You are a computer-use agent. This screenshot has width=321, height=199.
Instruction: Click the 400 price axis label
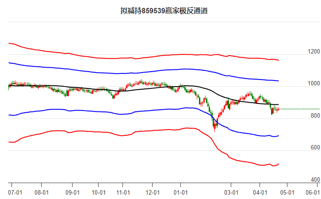click(315, 180)
